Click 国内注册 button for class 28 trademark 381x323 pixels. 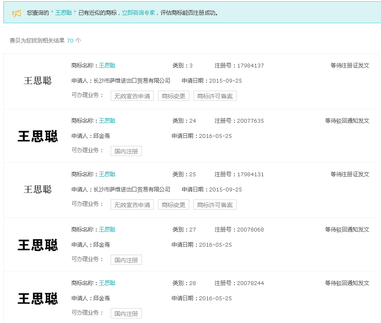126,314
